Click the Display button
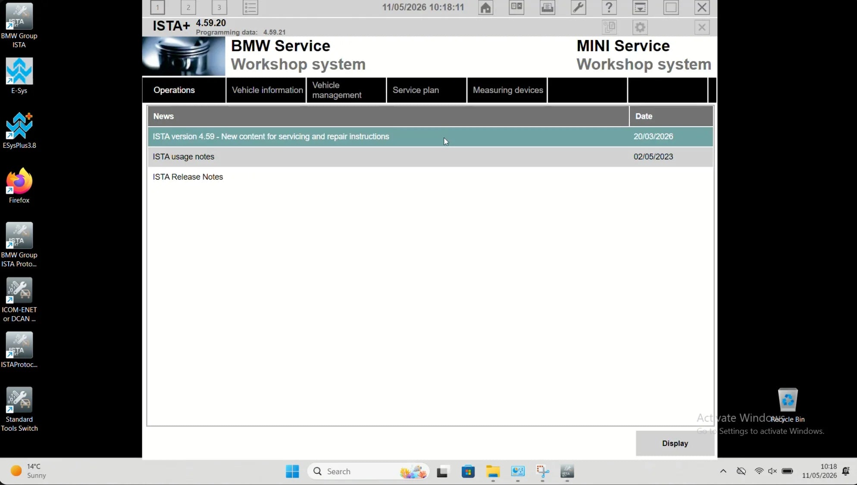This screenshot has height=485, width=857. tap(675, 443)
